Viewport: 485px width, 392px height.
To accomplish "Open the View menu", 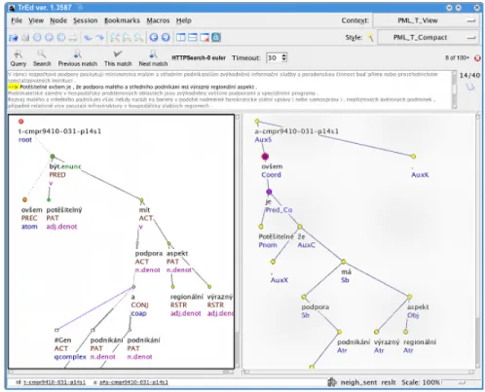I will point(36,20).
